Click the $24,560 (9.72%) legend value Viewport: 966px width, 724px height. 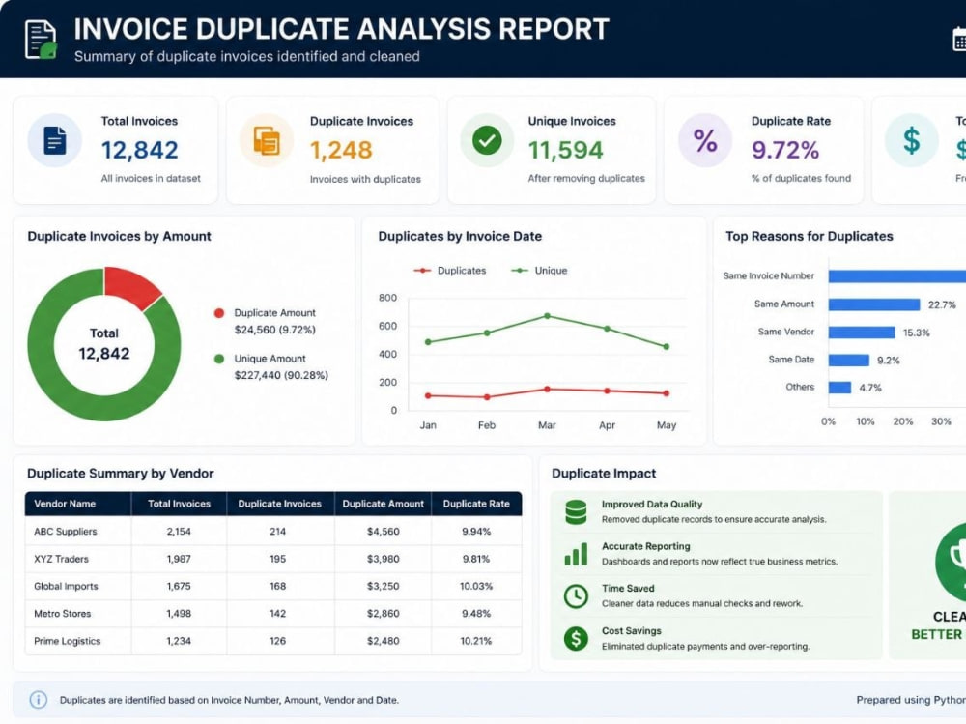point(274,330)
